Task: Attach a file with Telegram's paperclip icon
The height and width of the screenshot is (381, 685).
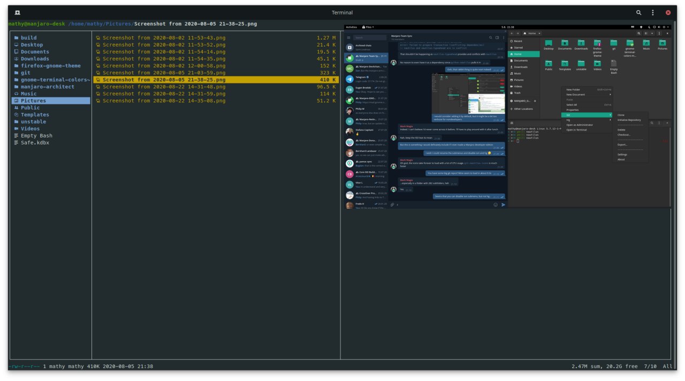Action: (392, 204)
